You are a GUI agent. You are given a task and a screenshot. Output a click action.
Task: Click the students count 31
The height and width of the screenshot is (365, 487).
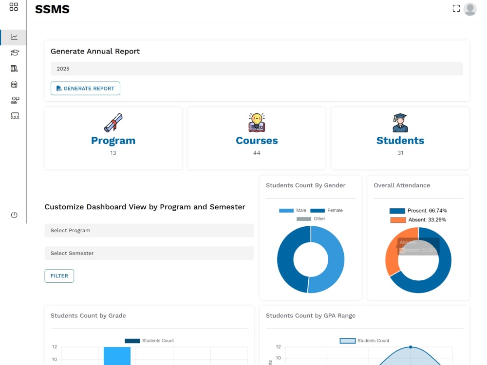400,153
